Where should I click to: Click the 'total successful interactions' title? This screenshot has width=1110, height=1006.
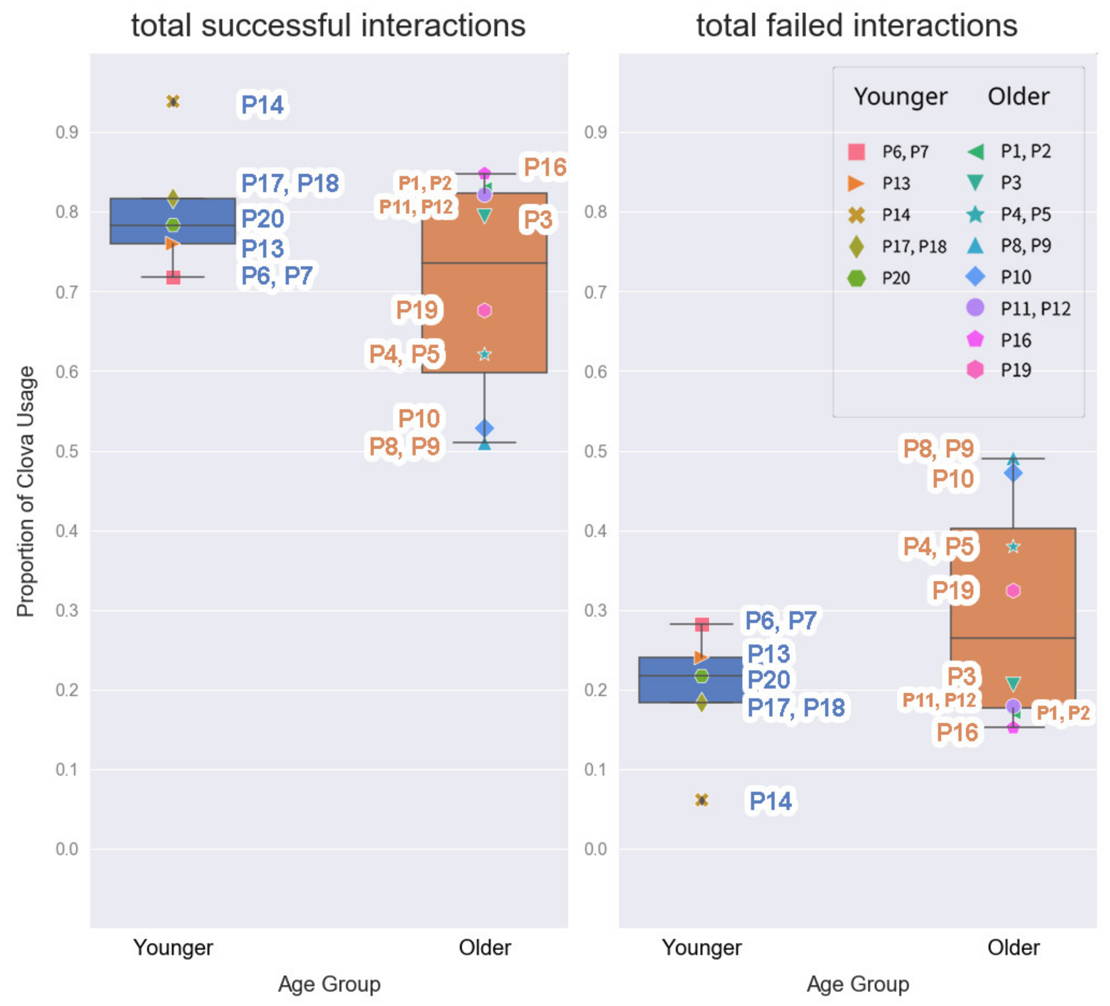pos(328,25)
